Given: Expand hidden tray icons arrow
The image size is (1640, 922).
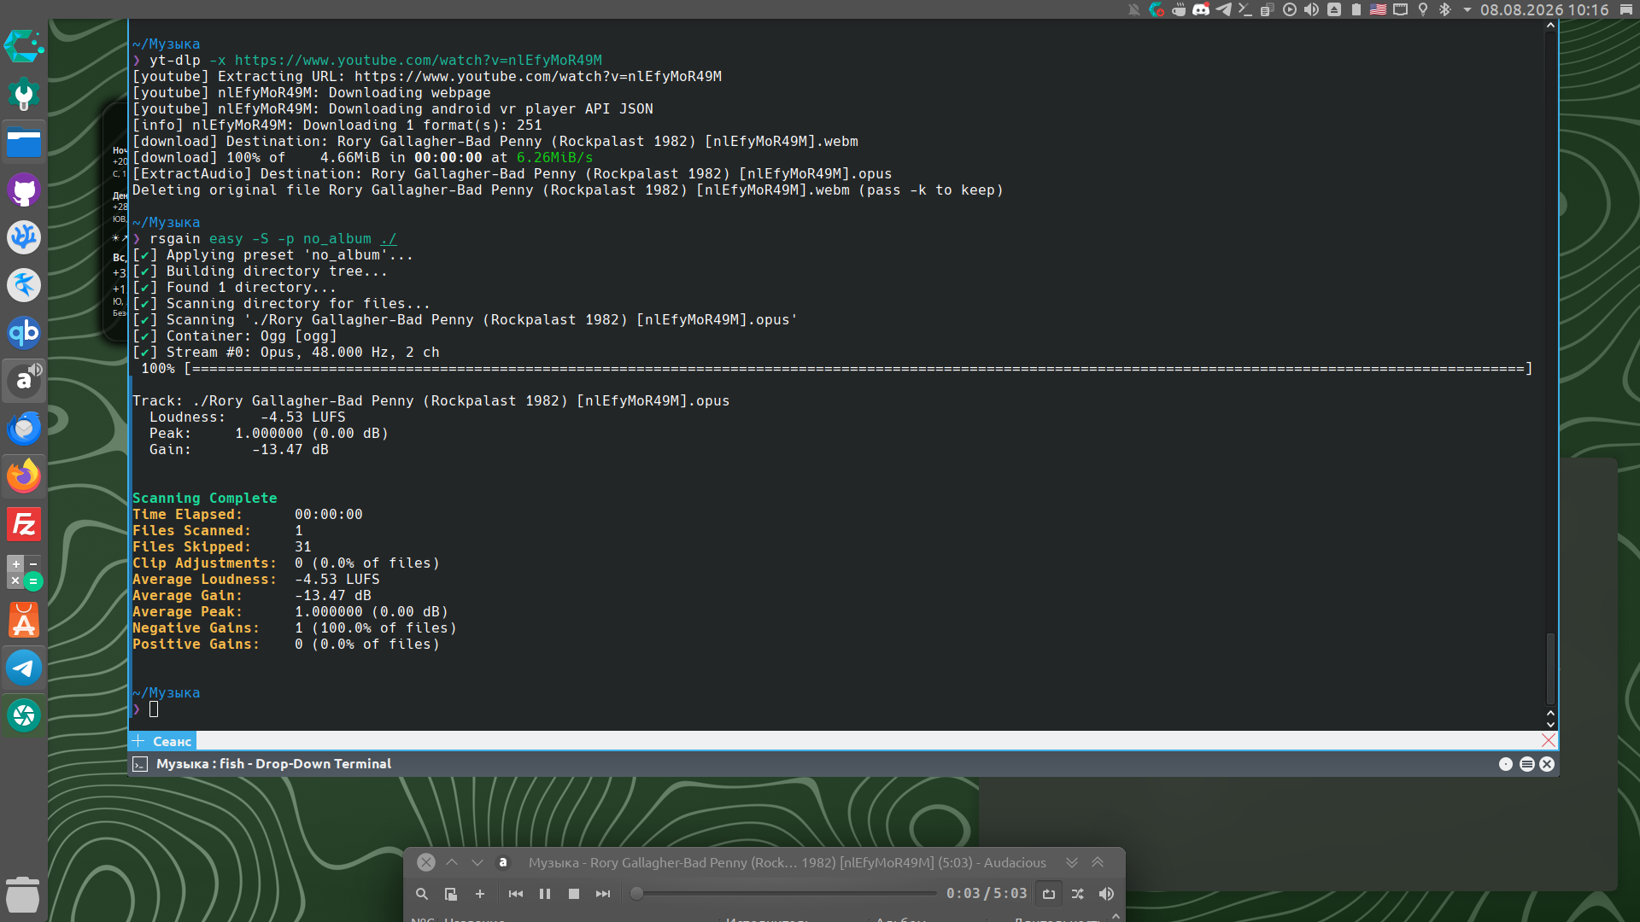Looking at the screenshot, I should point(1467,9).
